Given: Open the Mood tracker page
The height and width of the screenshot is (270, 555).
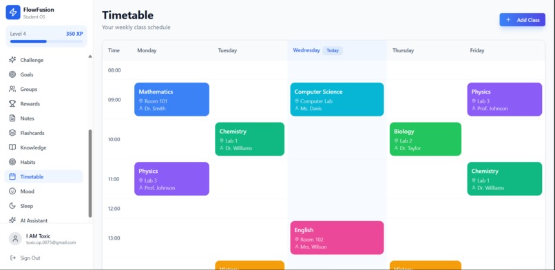Looking at the screenshot, I should click(x=43, y=191).
